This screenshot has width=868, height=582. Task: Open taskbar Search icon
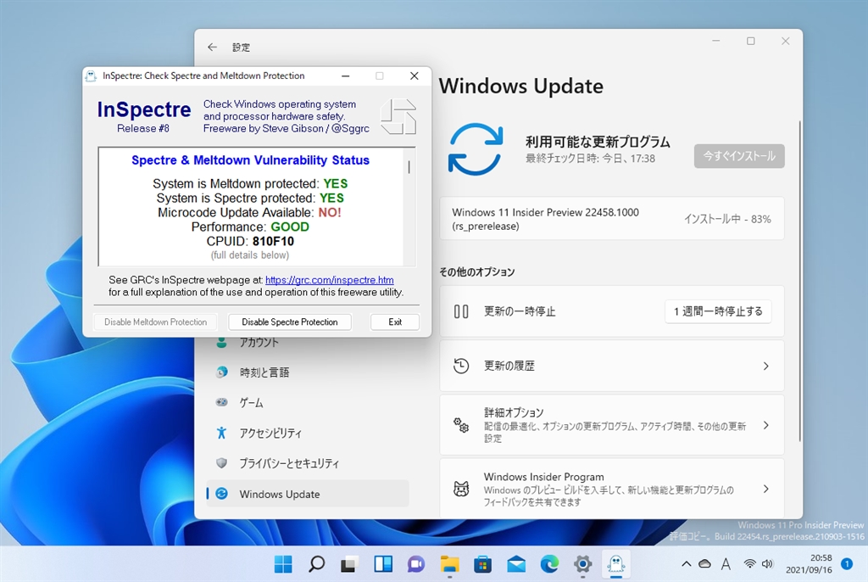coord(317,564)
